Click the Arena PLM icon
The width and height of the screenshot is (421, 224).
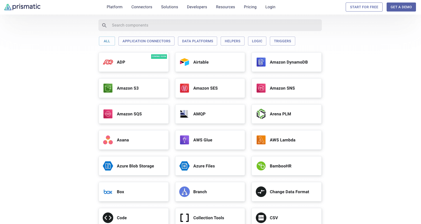tap(261, 114)
